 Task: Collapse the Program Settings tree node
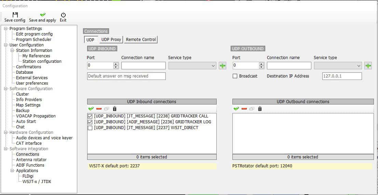click(6, 29)
